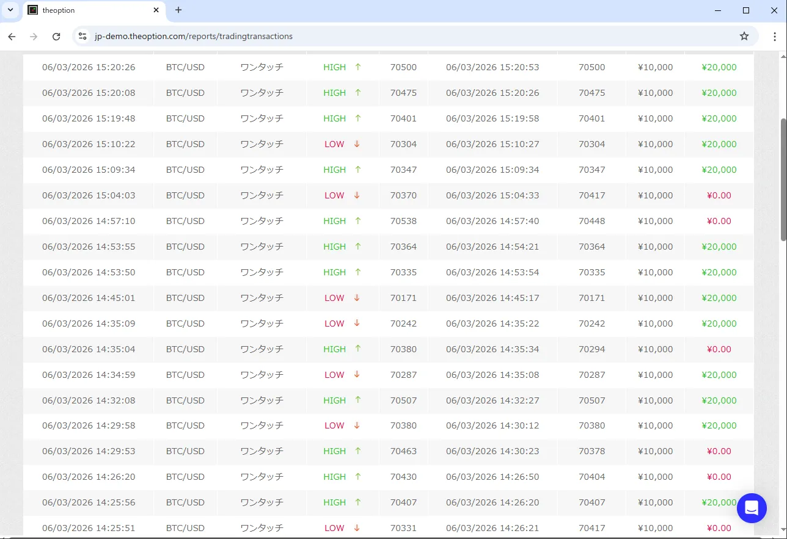Click the up arrow in the 14:25:56 trade row
The image size is (787, 539).
pos(358,502)
